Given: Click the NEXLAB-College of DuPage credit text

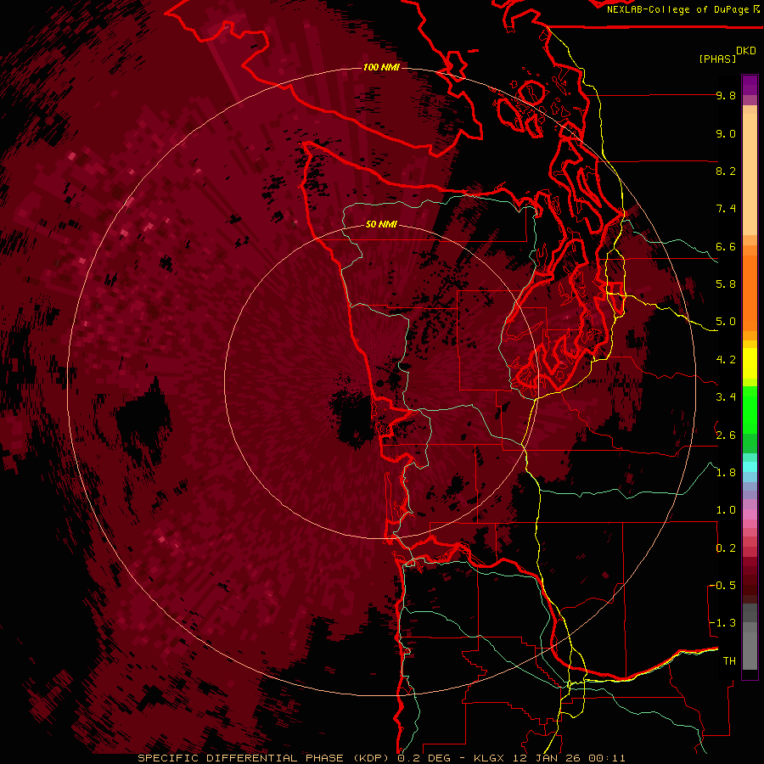Looking at the screenshot, I should click(x=683, y=9).
